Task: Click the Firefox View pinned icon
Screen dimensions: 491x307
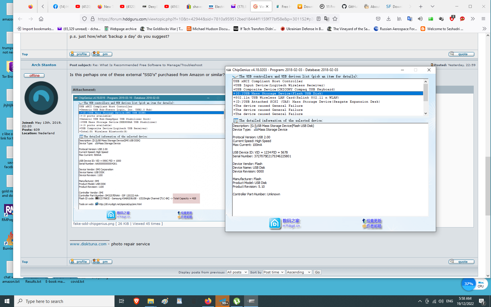Action: 30,6
